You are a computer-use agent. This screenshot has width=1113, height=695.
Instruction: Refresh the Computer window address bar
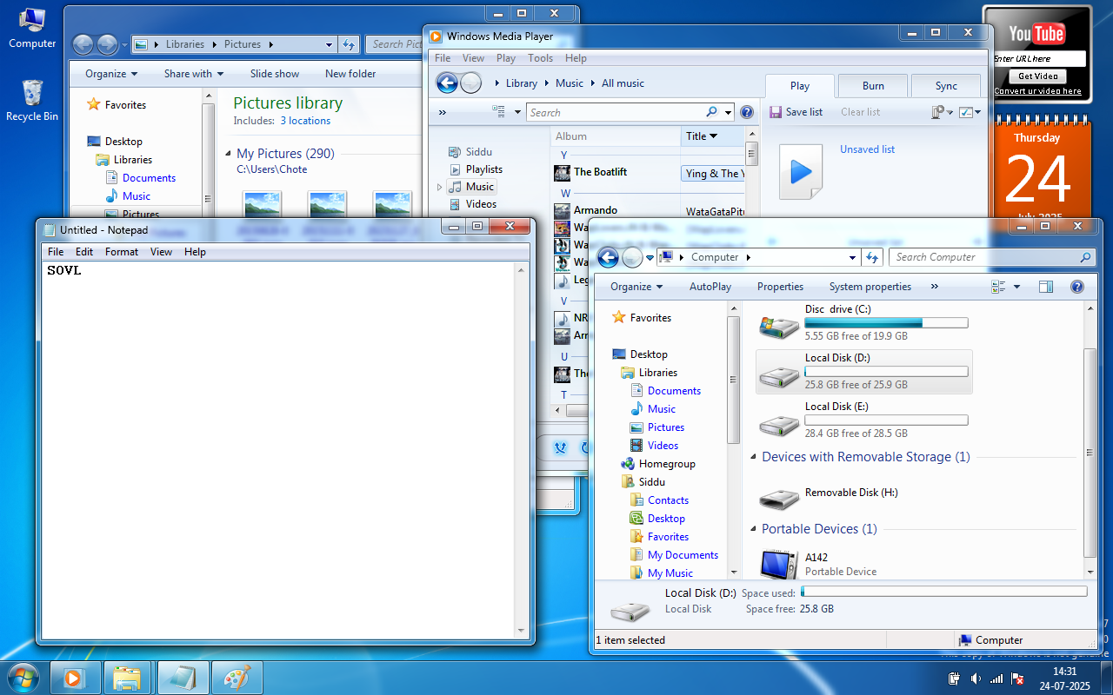click(x=872, y=257)
